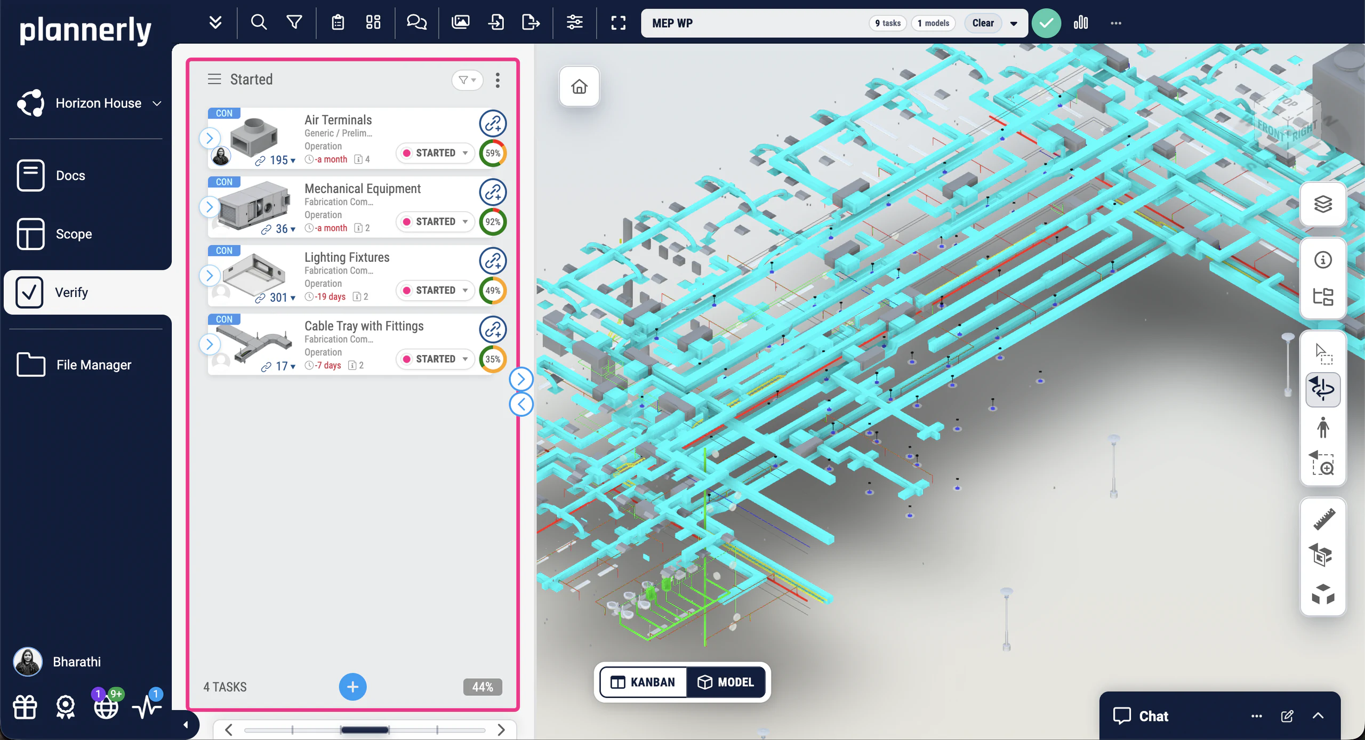
Task: Toggle fullscreen with the expand icon
Action: coord(618,22)
